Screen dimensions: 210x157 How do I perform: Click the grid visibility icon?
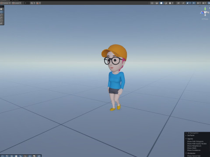31,3
